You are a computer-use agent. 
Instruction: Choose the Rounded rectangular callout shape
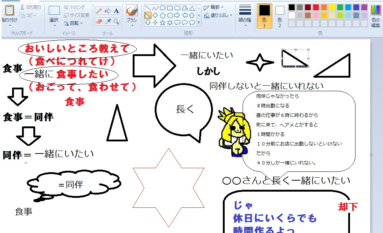tap(177, 23)
